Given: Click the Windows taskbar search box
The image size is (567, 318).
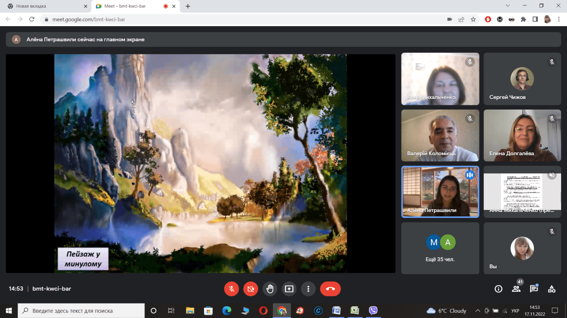Looking at the screenshot, I should (x=82, y=310).
